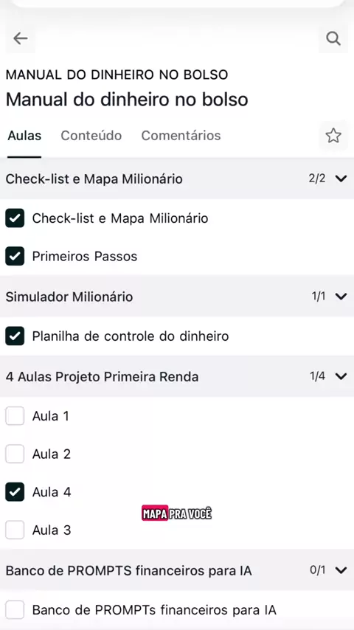Mark Aula 1 as completed
The image size is (354, 630).
15,416
